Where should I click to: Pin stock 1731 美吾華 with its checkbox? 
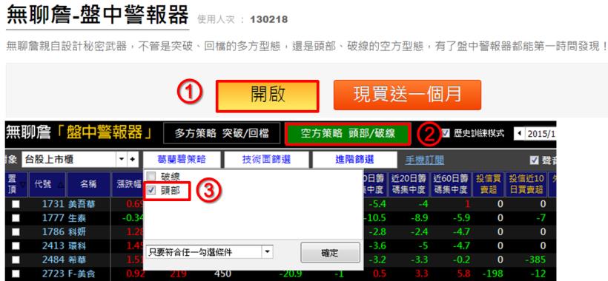point(16,204)
